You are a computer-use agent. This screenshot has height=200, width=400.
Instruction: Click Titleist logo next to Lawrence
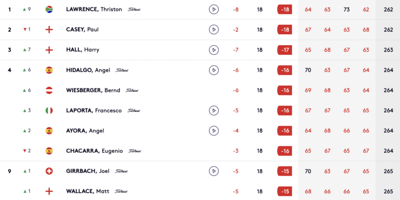click(x=134, y=9)
